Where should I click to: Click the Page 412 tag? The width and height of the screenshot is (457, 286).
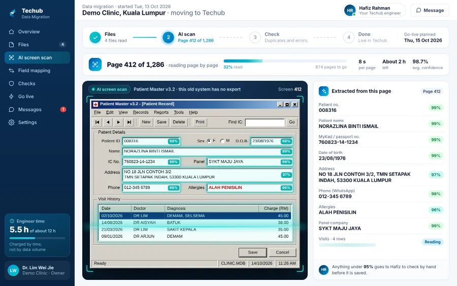tap(432, 91)
